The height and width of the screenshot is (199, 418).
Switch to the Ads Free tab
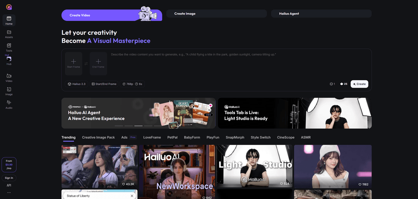(x=129, y=137)
